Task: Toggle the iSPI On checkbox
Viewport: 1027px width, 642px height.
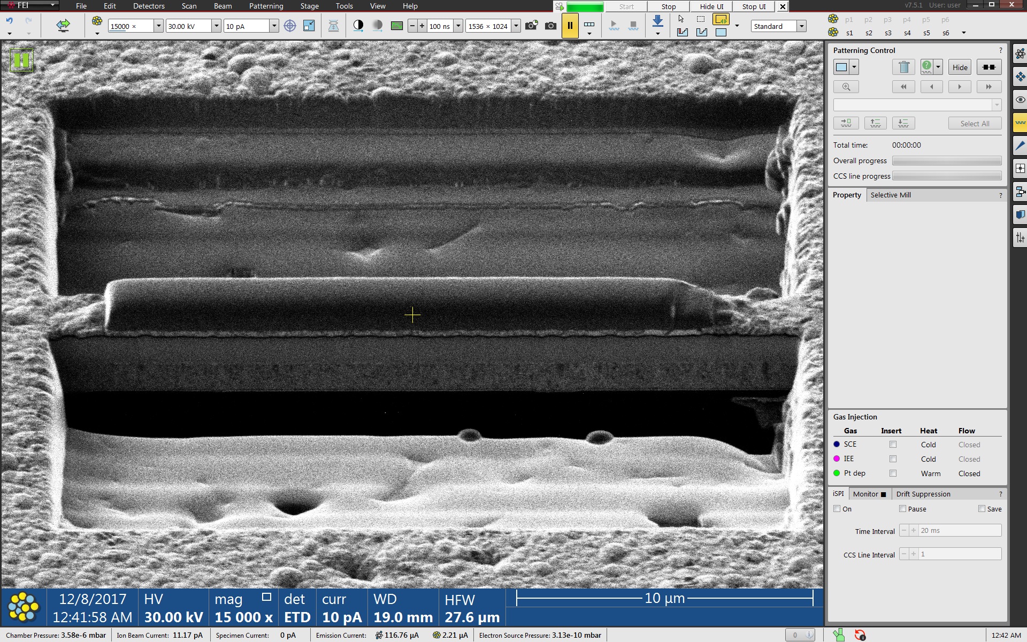Action: coord(837,509)
